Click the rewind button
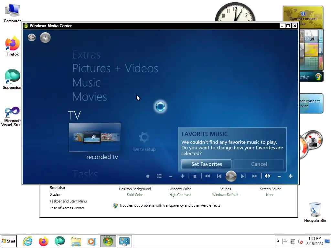 pyautogui.click(x=208, y=176)
